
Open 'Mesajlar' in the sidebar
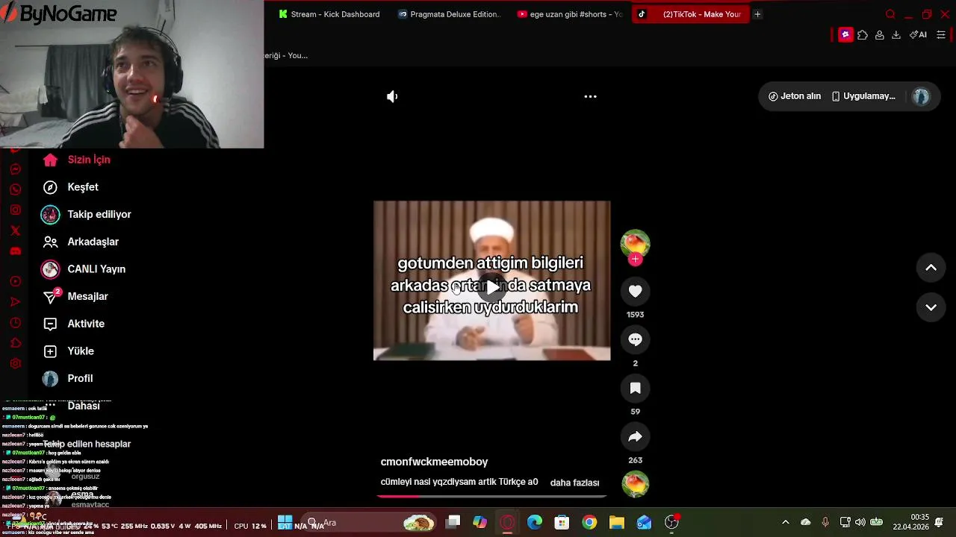click(75, 297)
